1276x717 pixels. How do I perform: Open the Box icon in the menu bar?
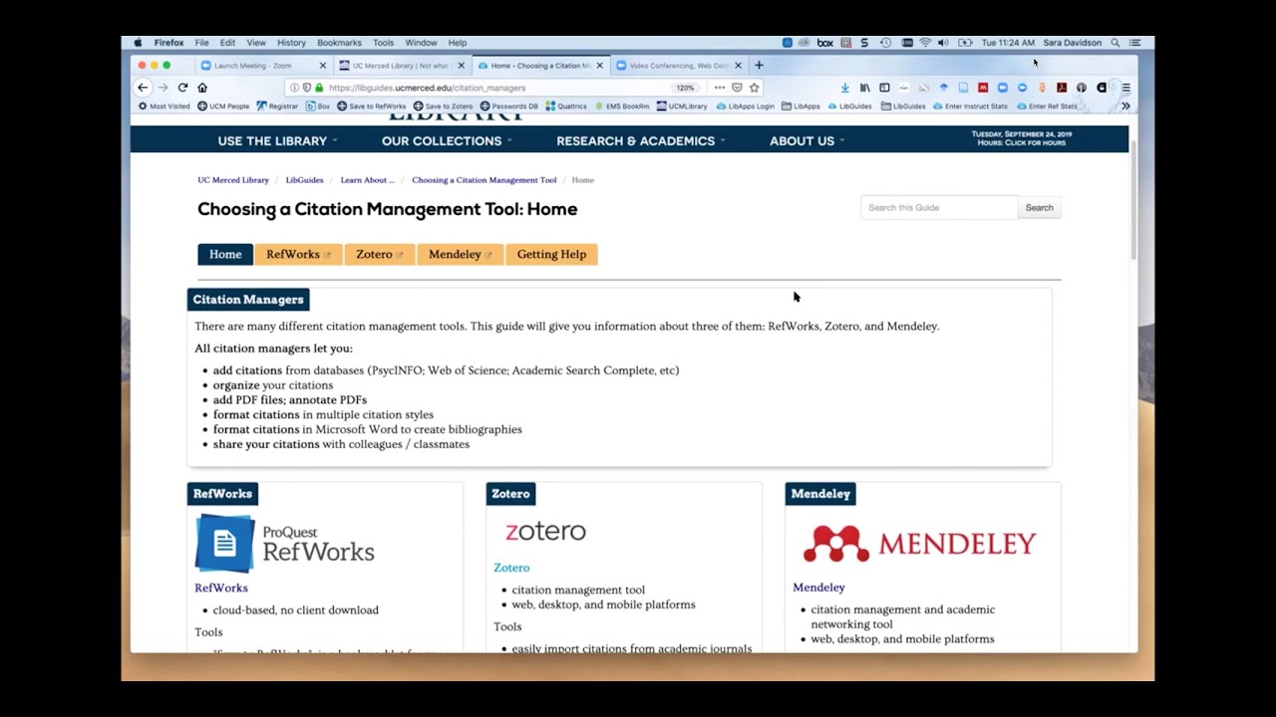pos(825,43)
